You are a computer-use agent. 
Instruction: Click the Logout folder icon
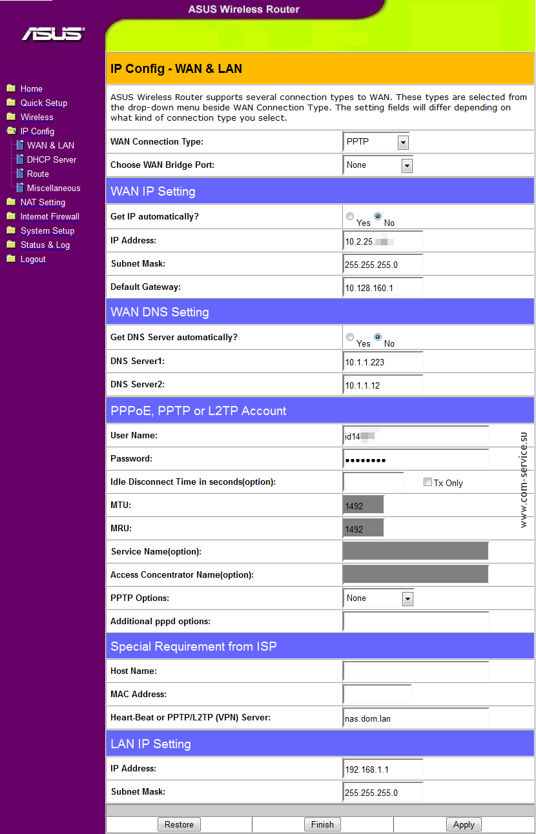point(11,259)
